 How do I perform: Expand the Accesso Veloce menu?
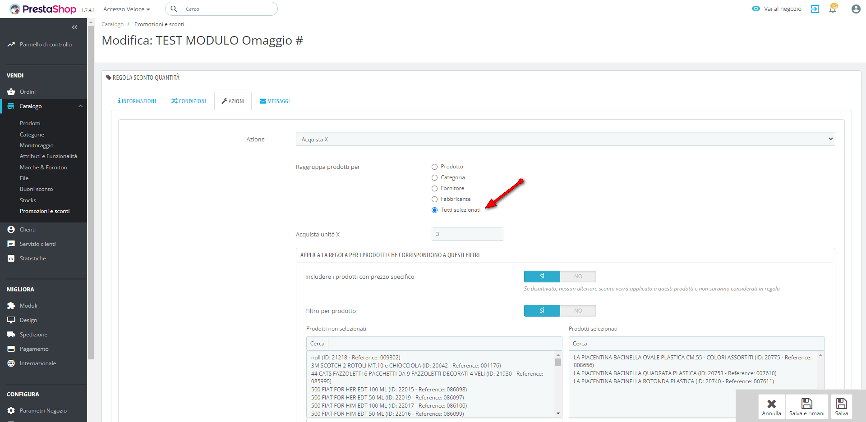pos(126,9)
